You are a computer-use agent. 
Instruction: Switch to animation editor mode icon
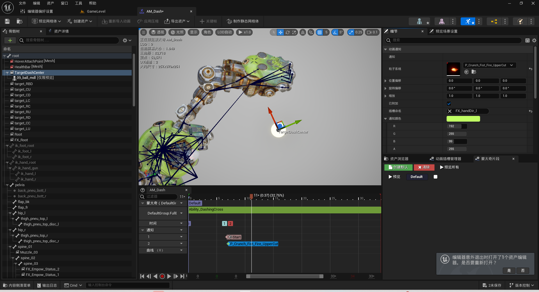coord(468,21)
